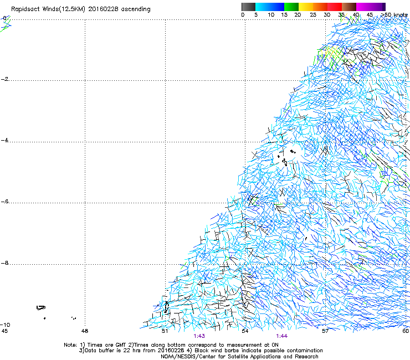
Task: Click the purple time label 1:43
Action: 199,336
